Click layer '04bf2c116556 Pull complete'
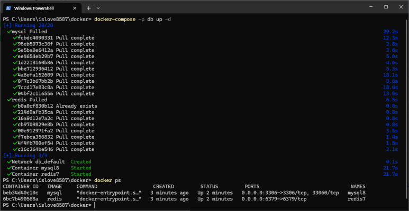 (54, 94)
